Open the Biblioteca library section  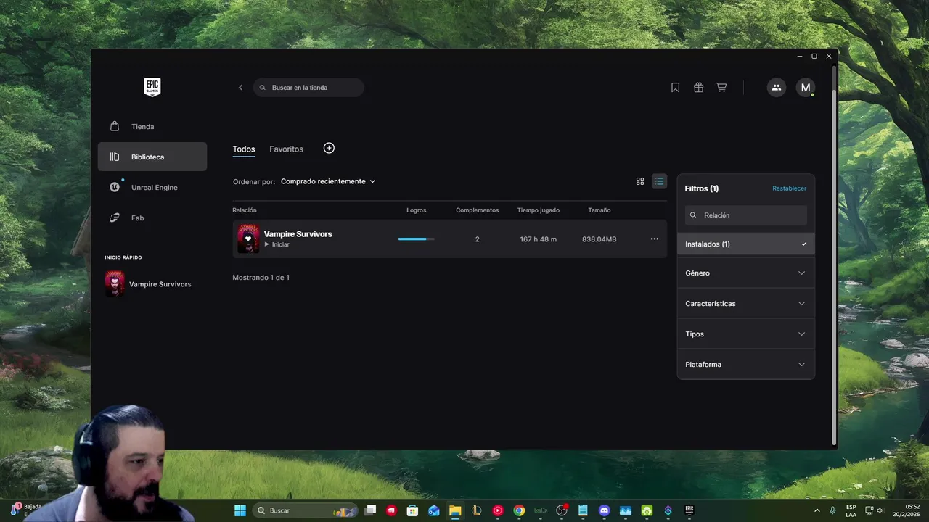pos(152,157)
